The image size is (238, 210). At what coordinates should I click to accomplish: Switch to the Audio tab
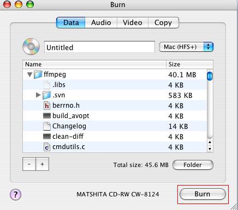coord(101,23)
